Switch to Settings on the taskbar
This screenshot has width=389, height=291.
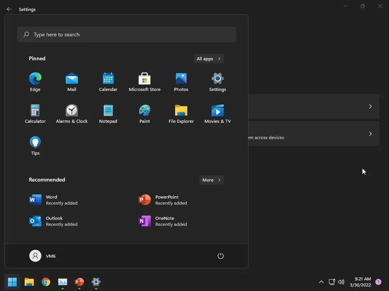(x=96, y=282)
